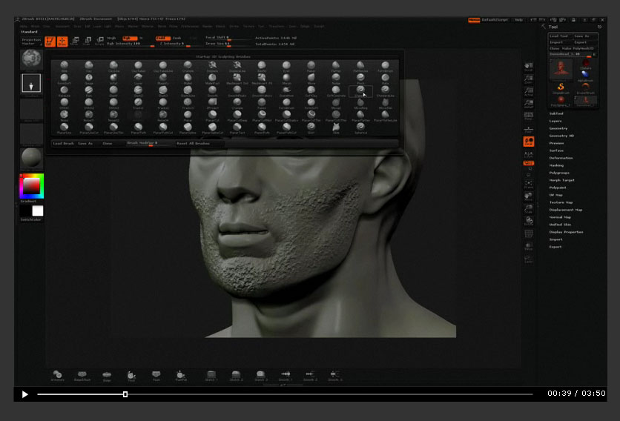Choose the SimpleBrush tool with S icon
The height and width of the screenshot is (421, 620).
tap(561, 87)
